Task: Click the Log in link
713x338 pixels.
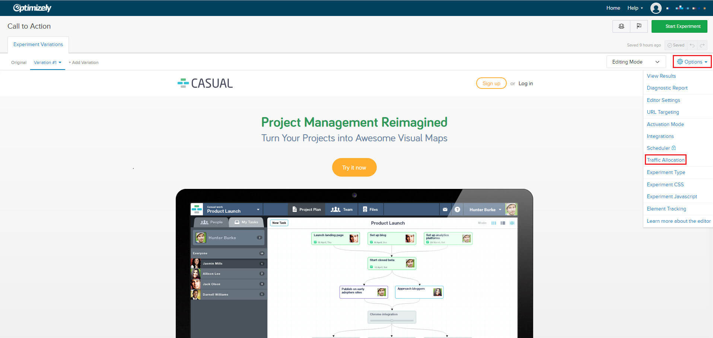Action: click(526, 83)
